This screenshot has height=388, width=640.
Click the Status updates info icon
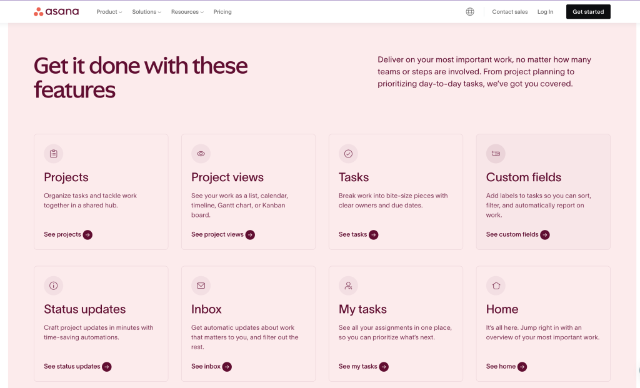[x=54, y=286]
